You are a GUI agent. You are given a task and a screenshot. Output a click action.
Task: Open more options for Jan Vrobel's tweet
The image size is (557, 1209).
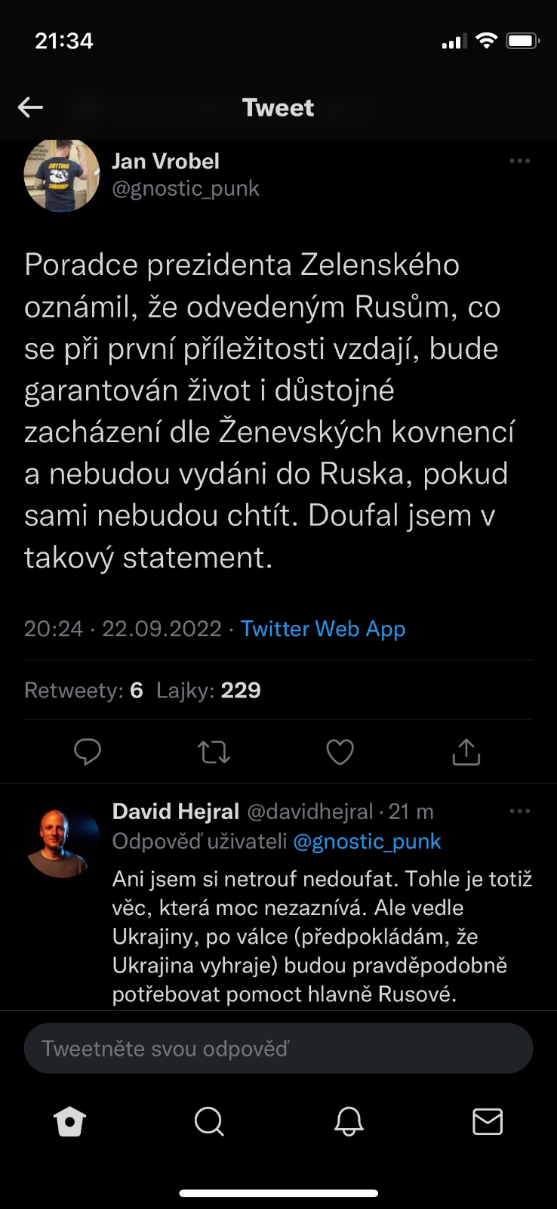pyautogui.click(x=519, y=161)
